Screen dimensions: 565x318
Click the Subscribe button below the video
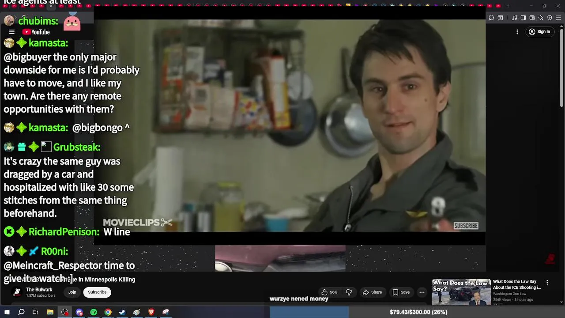pos(97,292)
